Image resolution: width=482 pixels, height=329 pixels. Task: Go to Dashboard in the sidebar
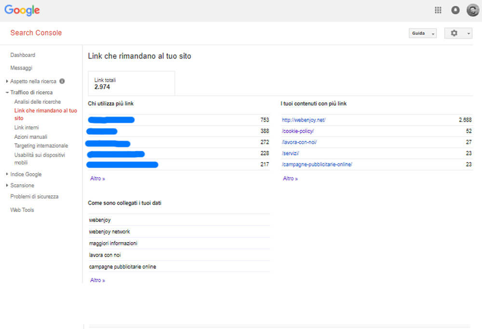pos(23,55)
